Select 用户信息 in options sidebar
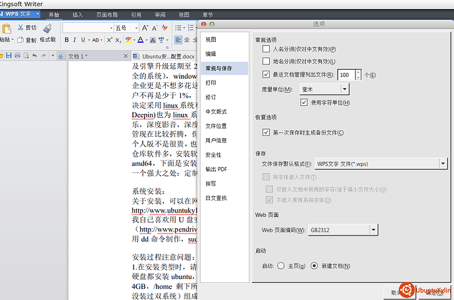Screen dimensions: 454x300 [x=224, y=140]
